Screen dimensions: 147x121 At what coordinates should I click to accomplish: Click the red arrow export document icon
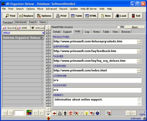click(92, 113)
